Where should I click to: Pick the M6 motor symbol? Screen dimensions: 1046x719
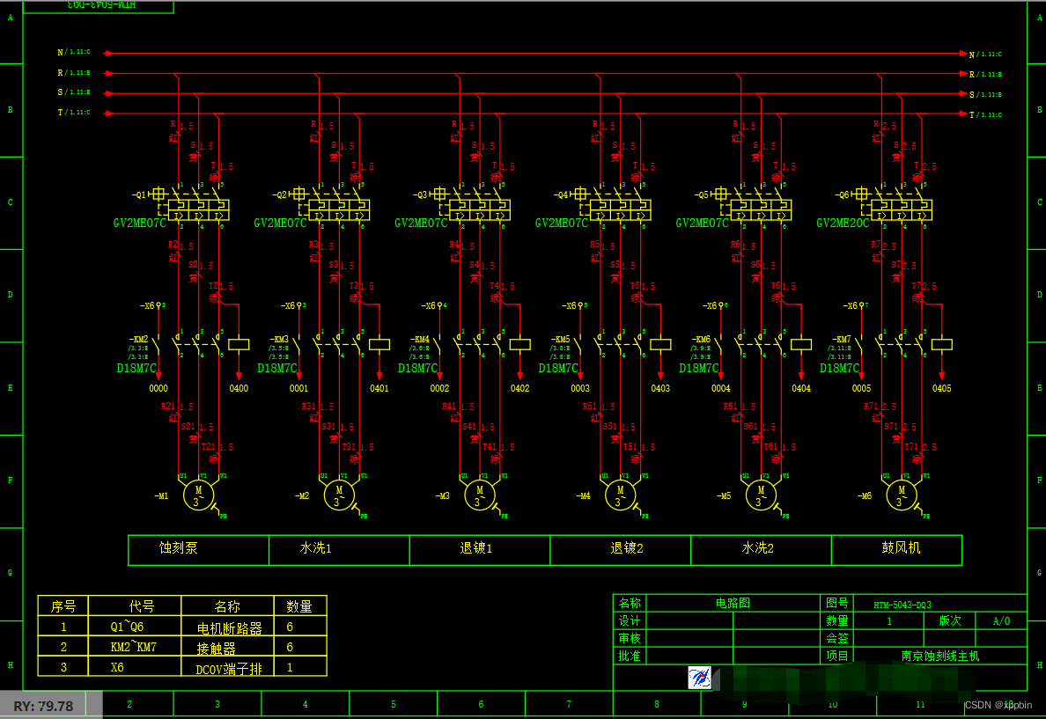tap(902, 495)
